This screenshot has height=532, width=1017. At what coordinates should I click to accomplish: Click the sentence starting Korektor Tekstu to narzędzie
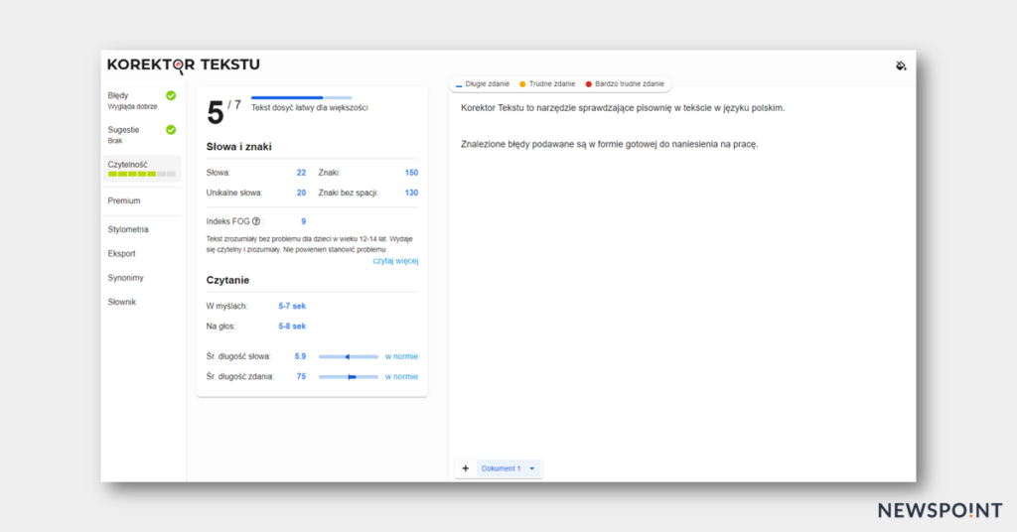pos(623,108)
